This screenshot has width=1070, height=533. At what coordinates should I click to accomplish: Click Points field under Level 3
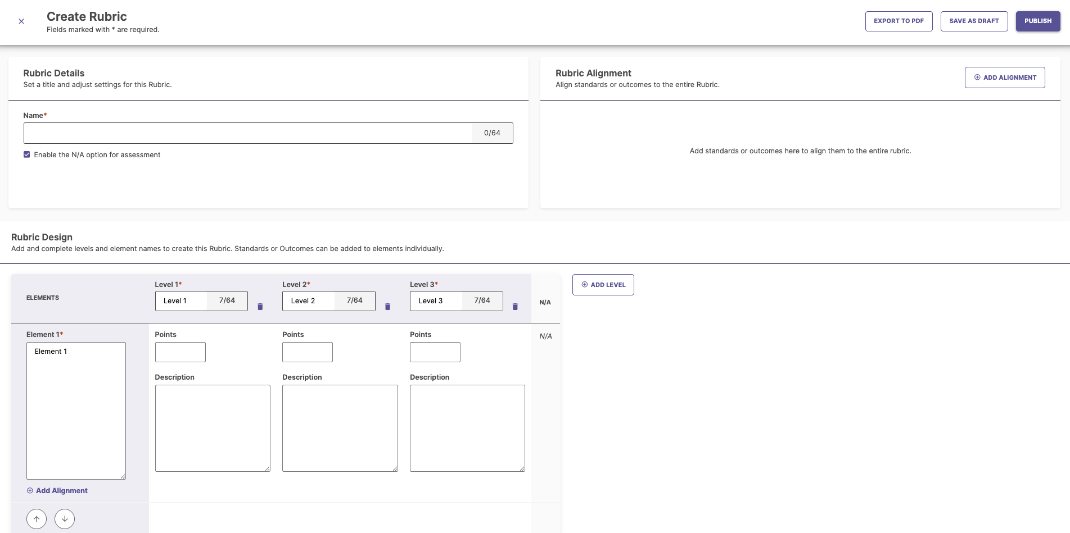[435, 352]
